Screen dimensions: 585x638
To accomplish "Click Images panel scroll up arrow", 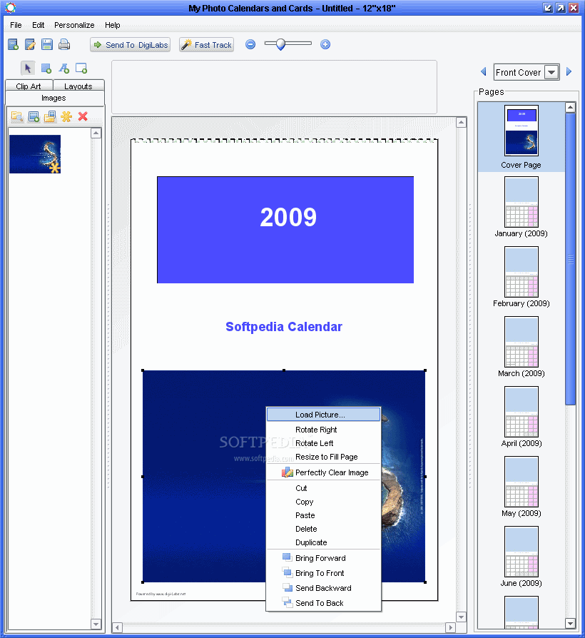I will point(96,133).
